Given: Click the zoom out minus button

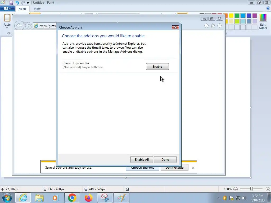Looking at the screenshot, I should point(235,189).
